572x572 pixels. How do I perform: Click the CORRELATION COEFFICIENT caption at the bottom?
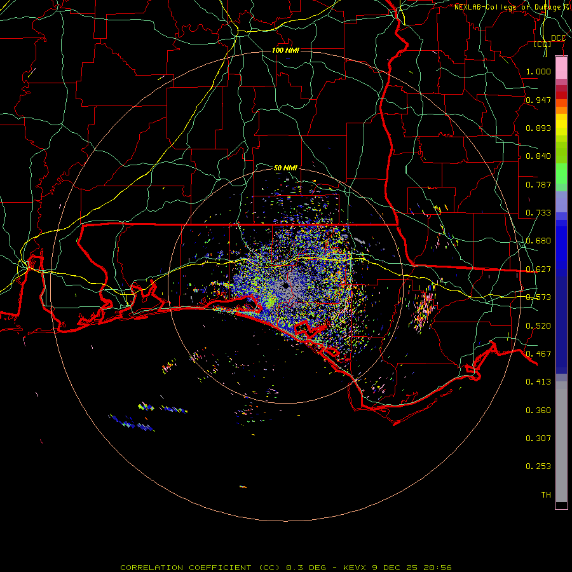pyautogui.click(x=286, y=568)
